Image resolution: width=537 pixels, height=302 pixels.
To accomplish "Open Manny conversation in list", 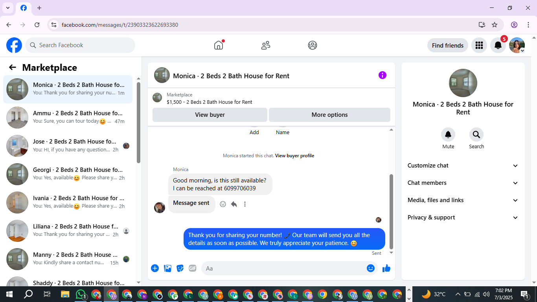I will 68,259.
